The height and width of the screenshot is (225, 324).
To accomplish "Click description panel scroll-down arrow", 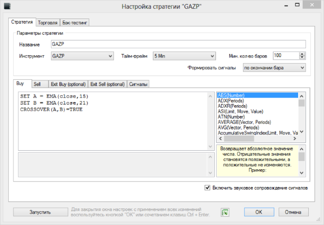I will (301, 173).
